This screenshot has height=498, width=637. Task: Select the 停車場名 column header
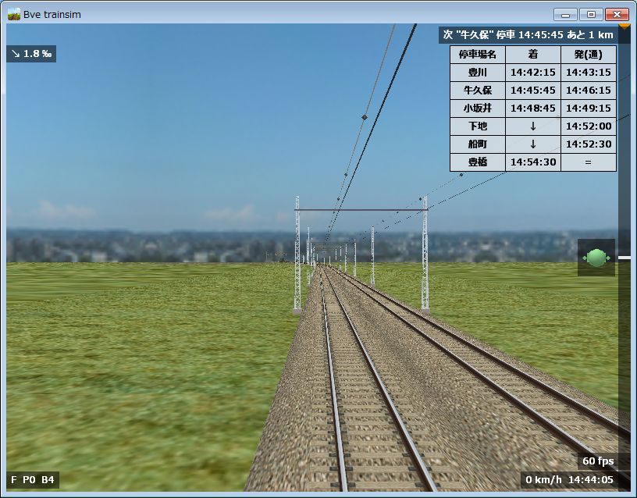477,55
